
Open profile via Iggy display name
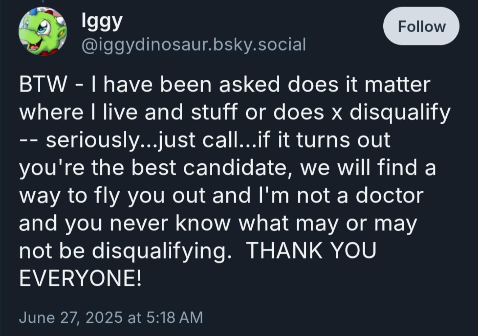click(102, 22)
